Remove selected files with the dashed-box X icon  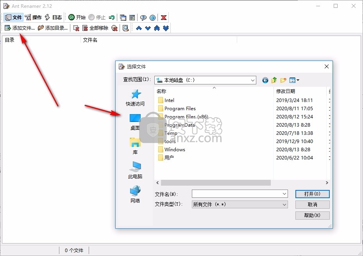click(x=76, y=28)
